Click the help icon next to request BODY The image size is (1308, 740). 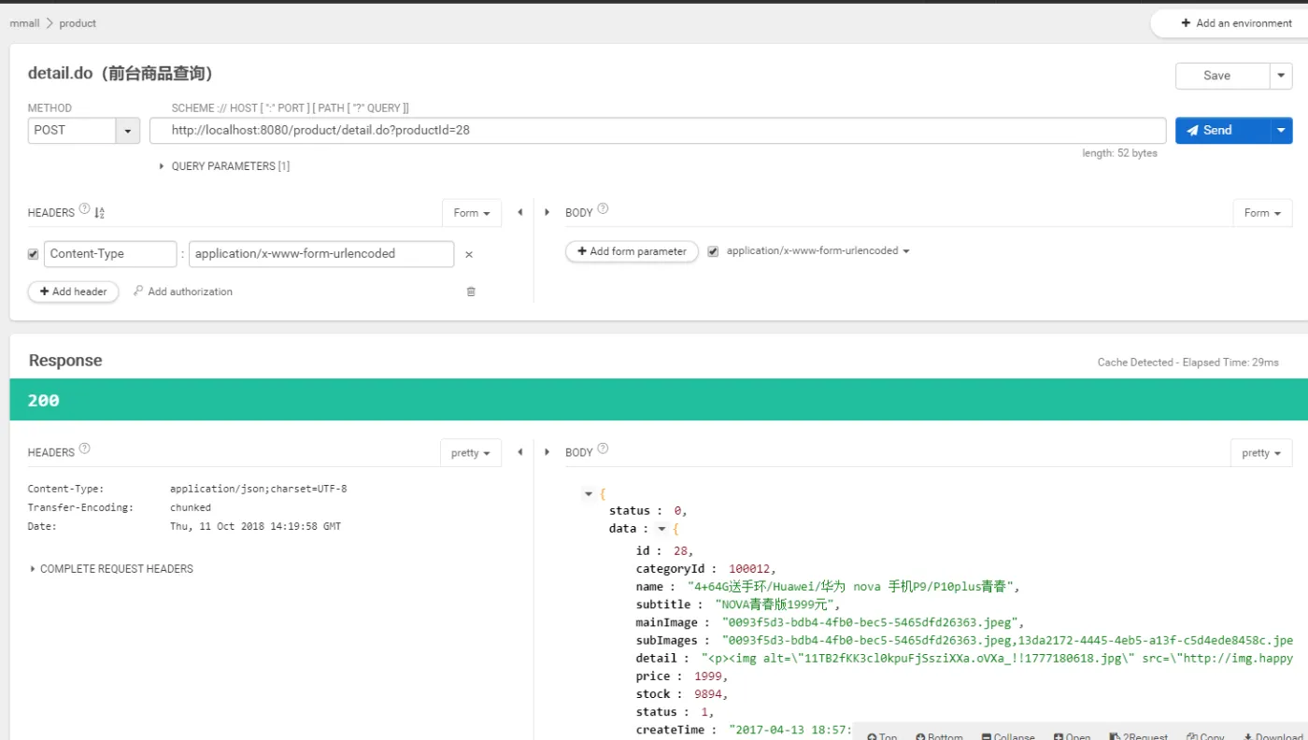click(603, 209)
